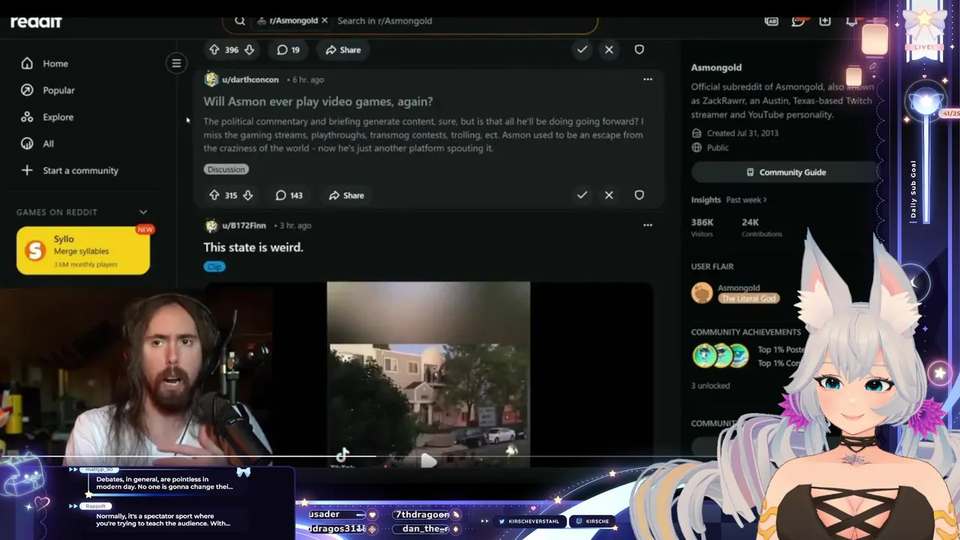Image resolution: width=960 pixels, height=540 pixels.
Task: Click the KIRSCHE Twitch label
Action: [592, 521]
